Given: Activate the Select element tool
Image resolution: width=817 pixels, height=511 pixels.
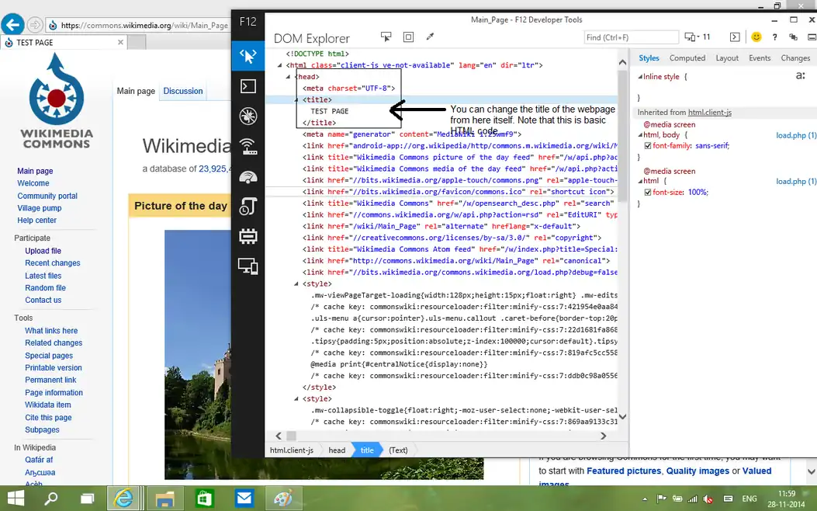Looking at the screenshot, I should (x=386, y=37).
